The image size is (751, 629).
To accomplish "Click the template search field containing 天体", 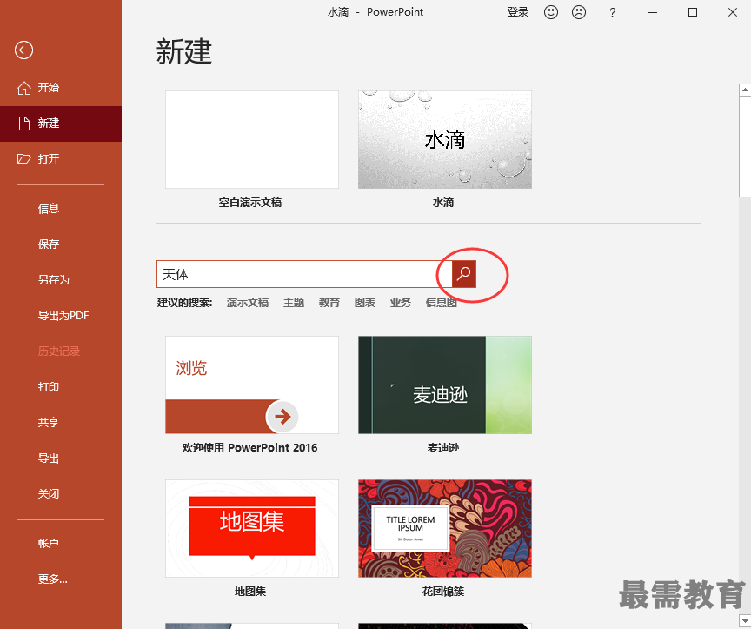I will (x=304, y=274).
